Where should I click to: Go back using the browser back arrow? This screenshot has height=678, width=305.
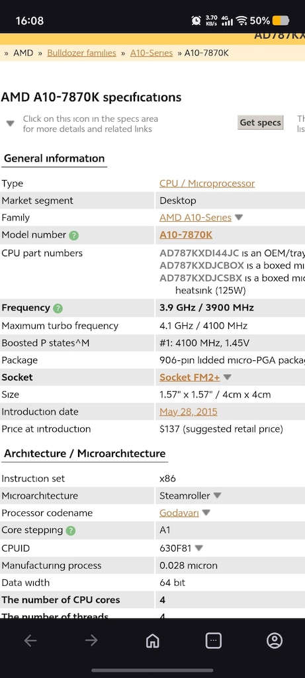pyautogui.click(x=30, y=640)
